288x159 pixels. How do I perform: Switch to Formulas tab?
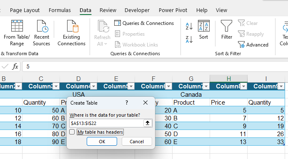pyautogui.click(x=60, y=10)
